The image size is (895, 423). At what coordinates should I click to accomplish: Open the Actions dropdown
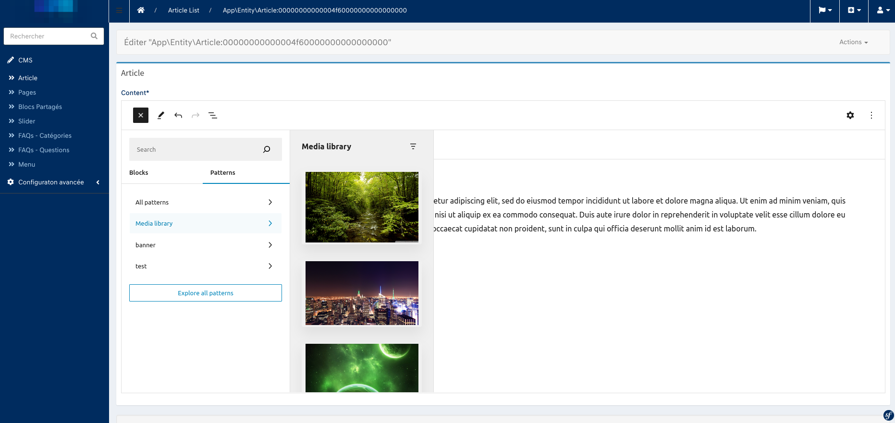coord(853,42)
